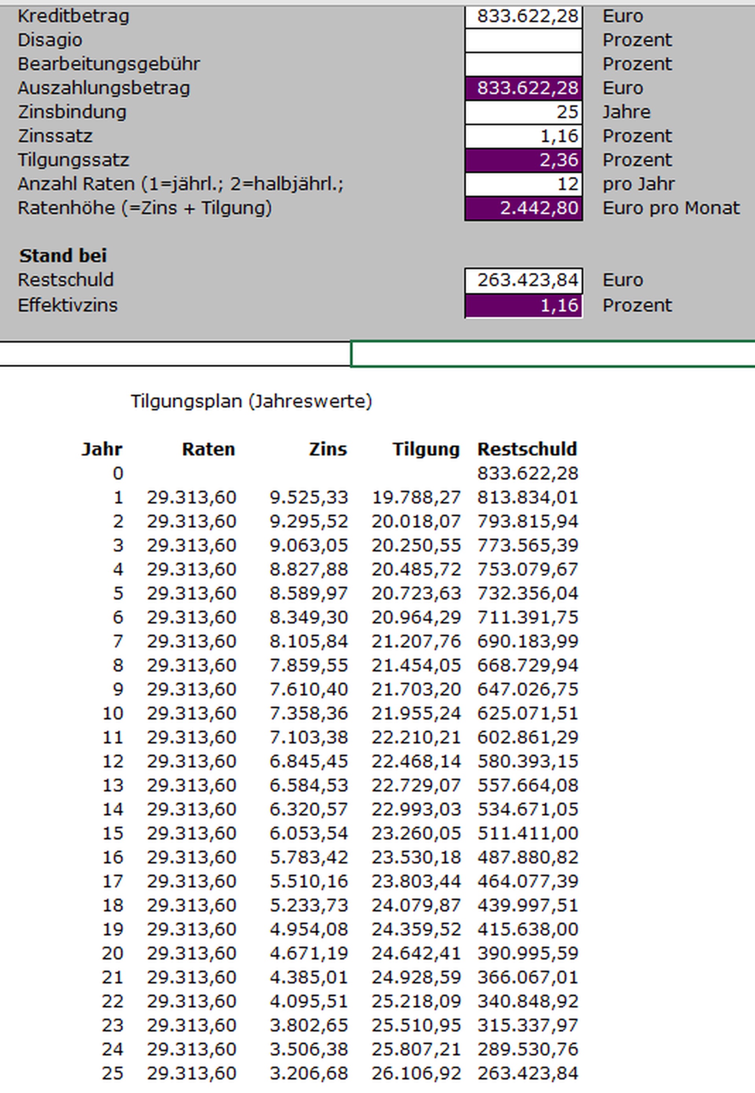Select year 25 Tilgung value 26.106,92

tap(416, 1073)
